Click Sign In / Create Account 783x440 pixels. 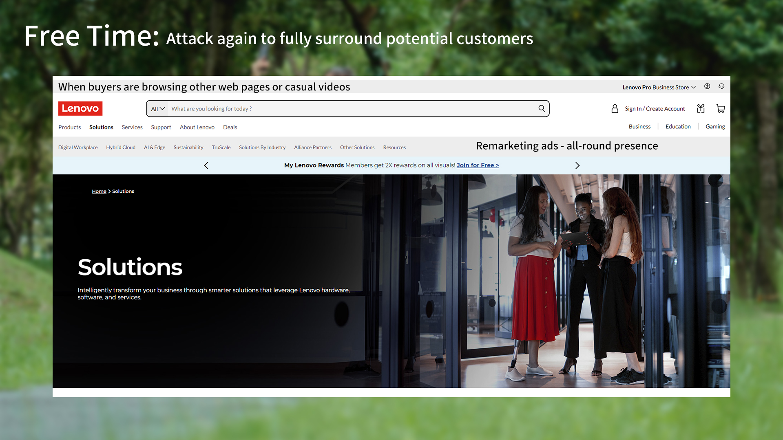tap(655, 108)
